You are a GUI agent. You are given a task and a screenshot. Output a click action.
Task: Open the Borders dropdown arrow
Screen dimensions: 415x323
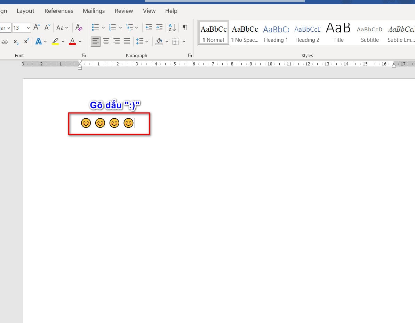coord(184,42)
